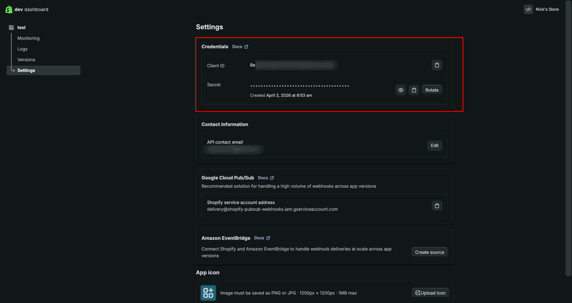Upload a new app icon

pos(430,293)
